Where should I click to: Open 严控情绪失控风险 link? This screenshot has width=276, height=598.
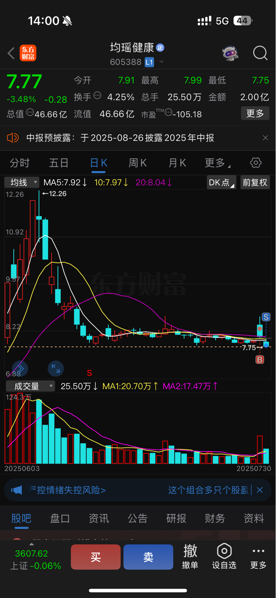tap(67, 490)
